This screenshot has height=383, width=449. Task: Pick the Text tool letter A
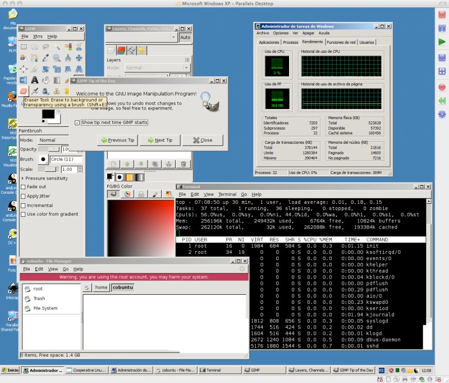click(x=35, y=80)
